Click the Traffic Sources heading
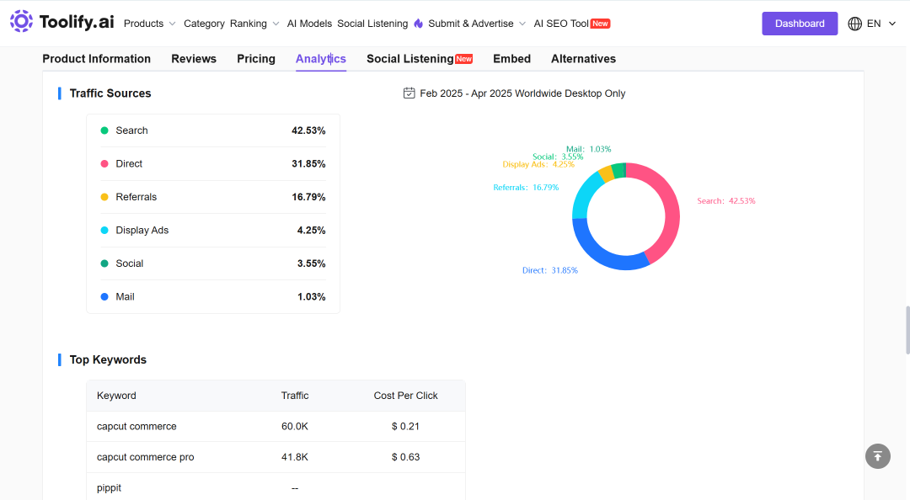The image size is (910, 500). tap(110, 93)
